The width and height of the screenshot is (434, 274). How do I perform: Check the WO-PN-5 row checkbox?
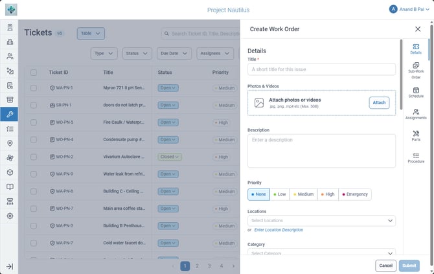point(34,122)
